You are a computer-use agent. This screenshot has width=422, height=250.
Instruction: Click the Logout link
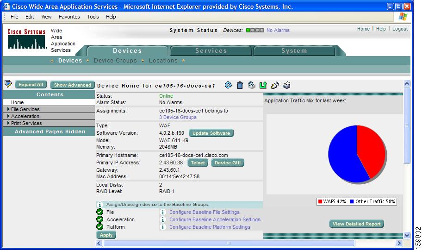(x=400, y=29)
